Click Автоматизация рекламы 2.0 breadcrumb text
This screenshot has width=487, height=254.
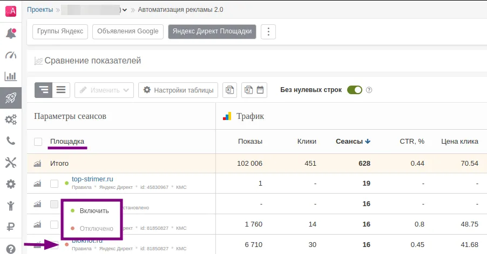[180, 10]
